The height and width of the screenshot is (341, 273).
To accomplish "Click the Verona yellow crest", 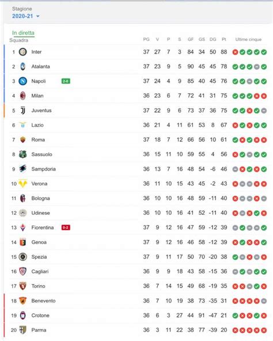I will (23, 184).
